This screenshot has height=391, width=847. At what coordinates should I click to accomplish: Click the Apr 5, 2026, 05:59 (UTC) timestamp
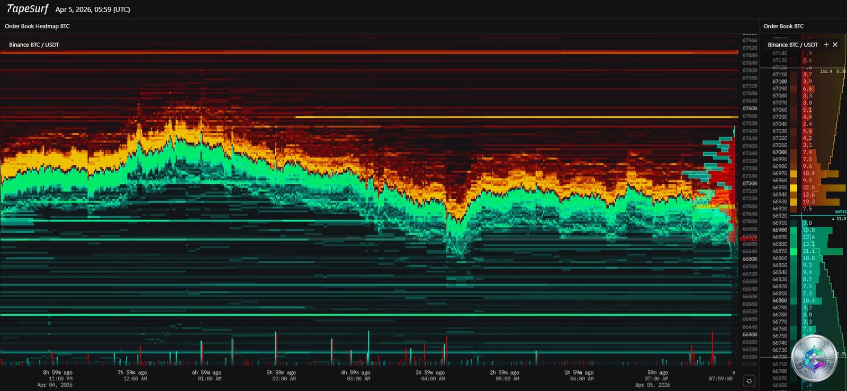pyautogui.click(x=93, y=10)
